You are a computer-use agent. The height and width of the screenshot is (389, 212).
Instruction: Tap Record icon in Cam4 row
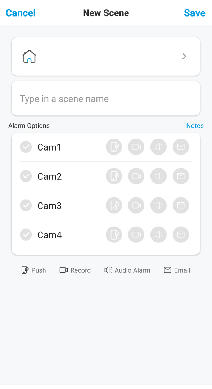pos(136,235)
